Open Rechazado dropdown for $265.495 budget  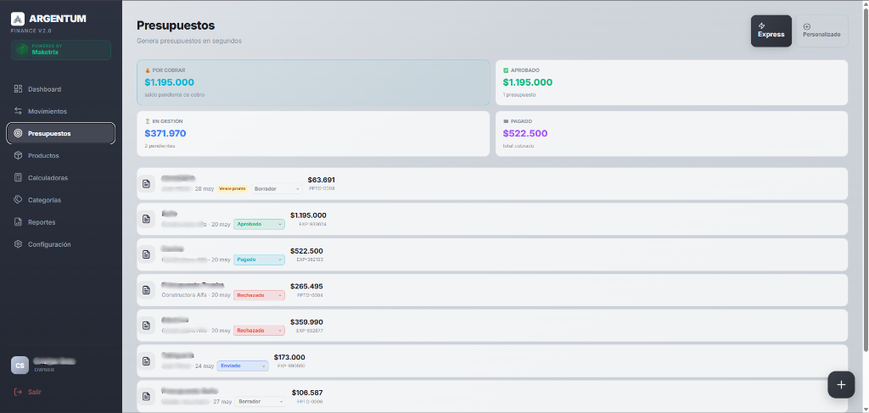coord(259,295)
